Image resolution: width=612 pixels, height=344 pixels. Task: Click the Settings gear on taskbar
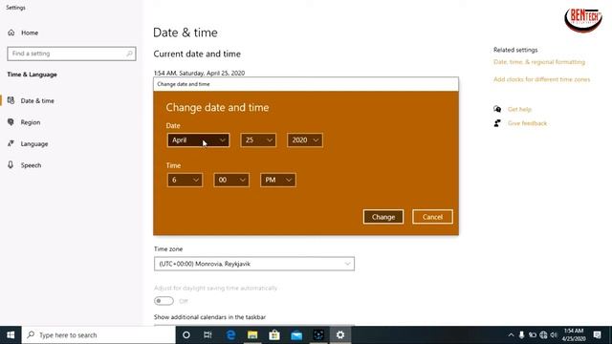(x=340, y=335)
